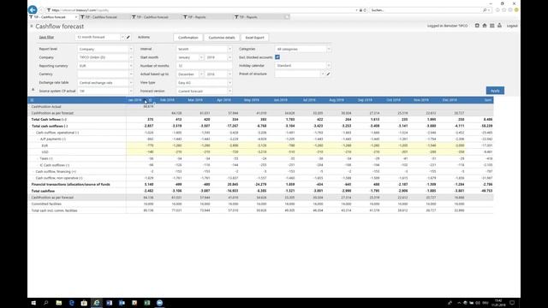This screenshot has width=548, height=308.
Task: Click the blue Apply button
Action: (x=495, y=91)
